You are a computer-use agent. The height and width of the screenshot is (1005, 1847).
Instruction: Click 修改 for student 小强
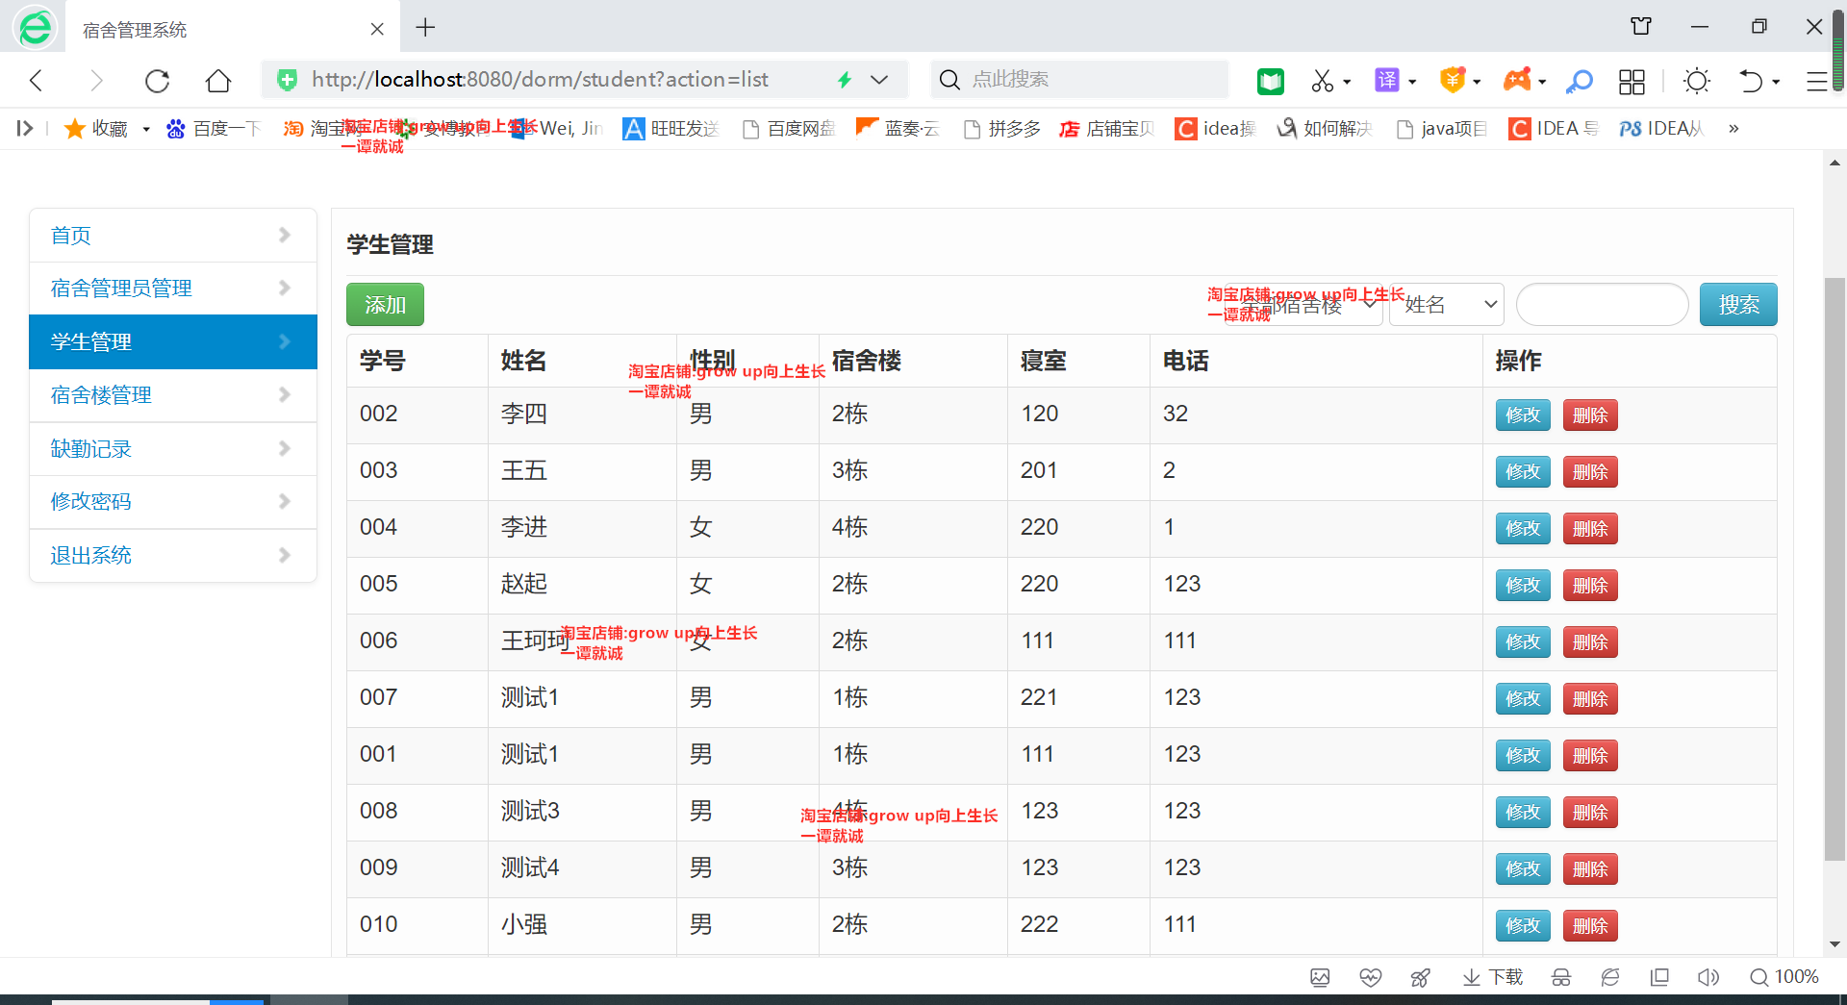click(x=1522, y=925)
